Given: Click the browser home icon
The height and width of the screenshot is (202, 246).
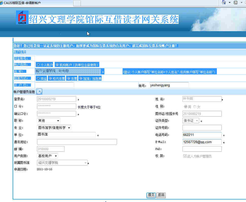Looking at the screenshot, I should click(224, 3).
